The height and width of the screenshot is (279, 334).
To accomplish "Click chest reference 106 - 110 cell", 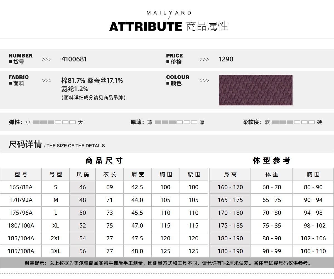I will (313, 251).
